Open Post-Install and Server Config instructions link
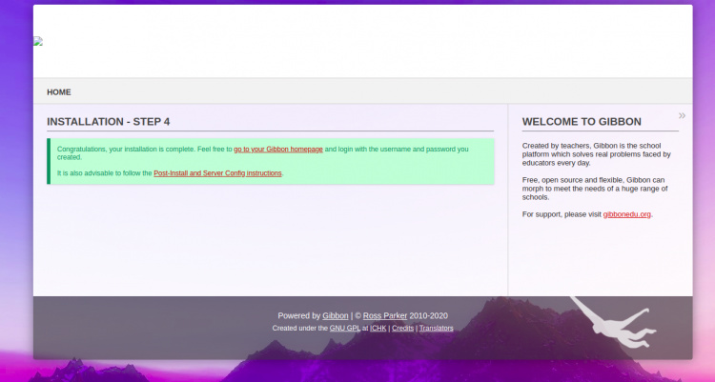Viewport: 715px width, 382px height. tap(217, 173)
